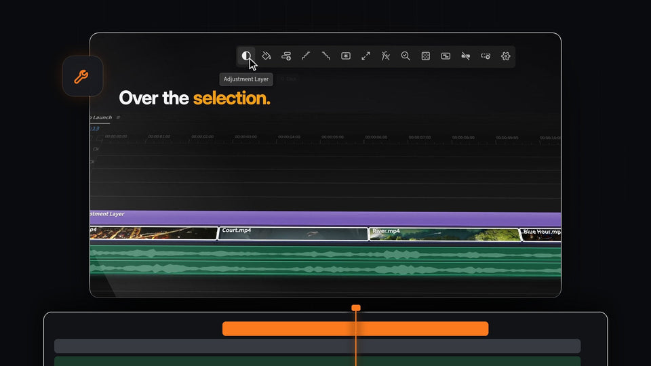The width and height of the screenshot is (651, 366).
Task: Click the 00:00:05:00 ruler mark
Action: (x=332, y=137)
